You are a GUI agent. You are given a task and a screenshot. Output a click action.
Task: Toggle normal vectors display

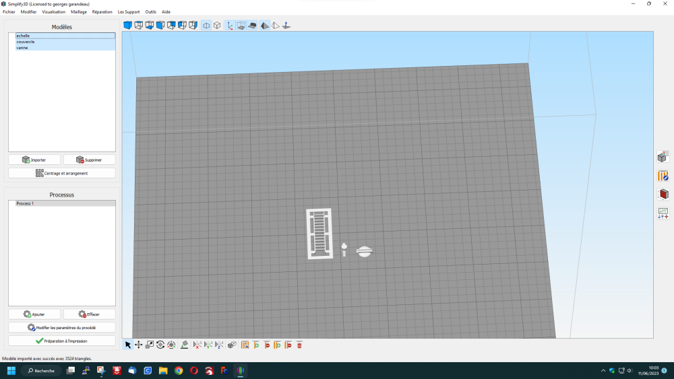(286, 26)
